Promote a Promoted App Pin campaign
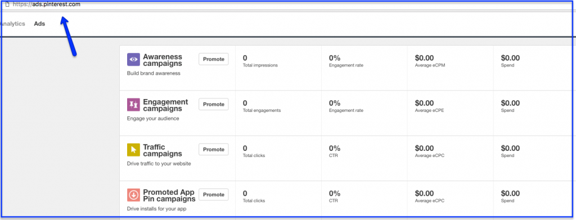The width and height of the screenshot is (576, 220). pyautogui.click(x=213, y=195)
